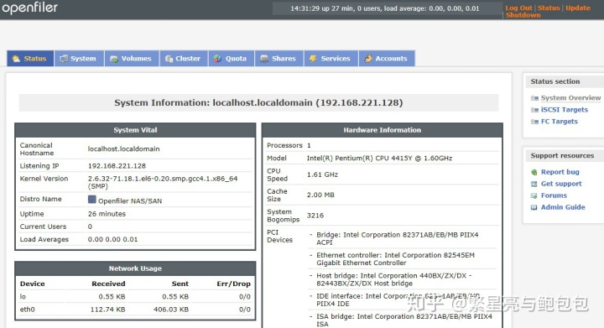This screenshot has width=604, height=328.
Task: Open the System Overview link
Action: click(570, 98)
